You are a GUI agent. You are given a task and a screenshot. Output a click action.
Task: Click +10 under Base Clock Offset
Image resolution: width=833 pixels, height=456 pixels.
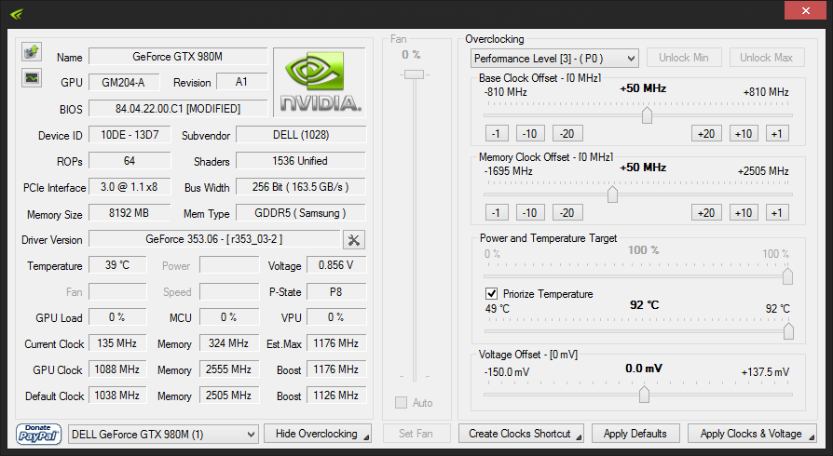click(x=744, y=134)
